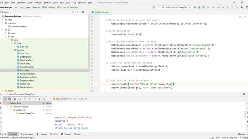The width and height of the screenshot is (248, 139).
Task: Click the Build project hammer icon
Action: click(153, 7)
